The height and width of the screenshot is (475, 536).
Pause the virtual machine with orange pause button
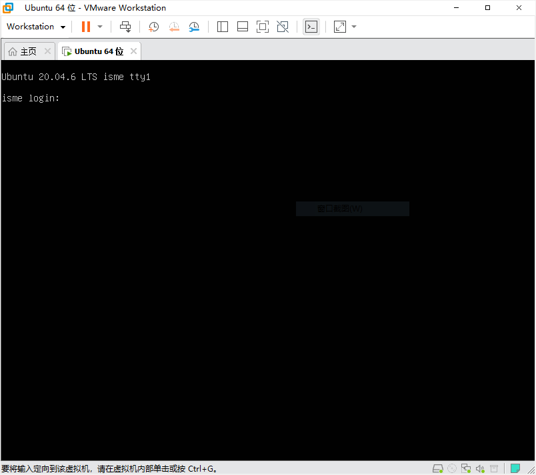click(x=86, y=27)
